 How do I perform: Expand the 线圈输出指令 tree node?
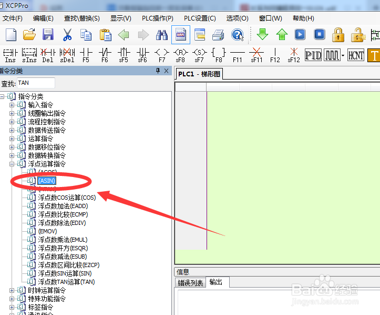tap(12, 113)
